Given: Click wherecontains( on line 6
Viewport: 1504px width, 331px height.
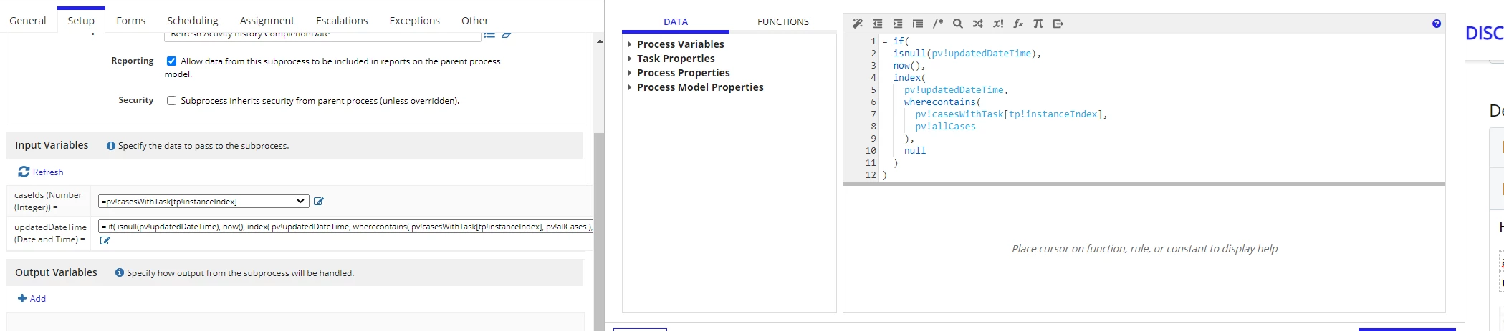Looking at the screenshot, I should 942,102.
